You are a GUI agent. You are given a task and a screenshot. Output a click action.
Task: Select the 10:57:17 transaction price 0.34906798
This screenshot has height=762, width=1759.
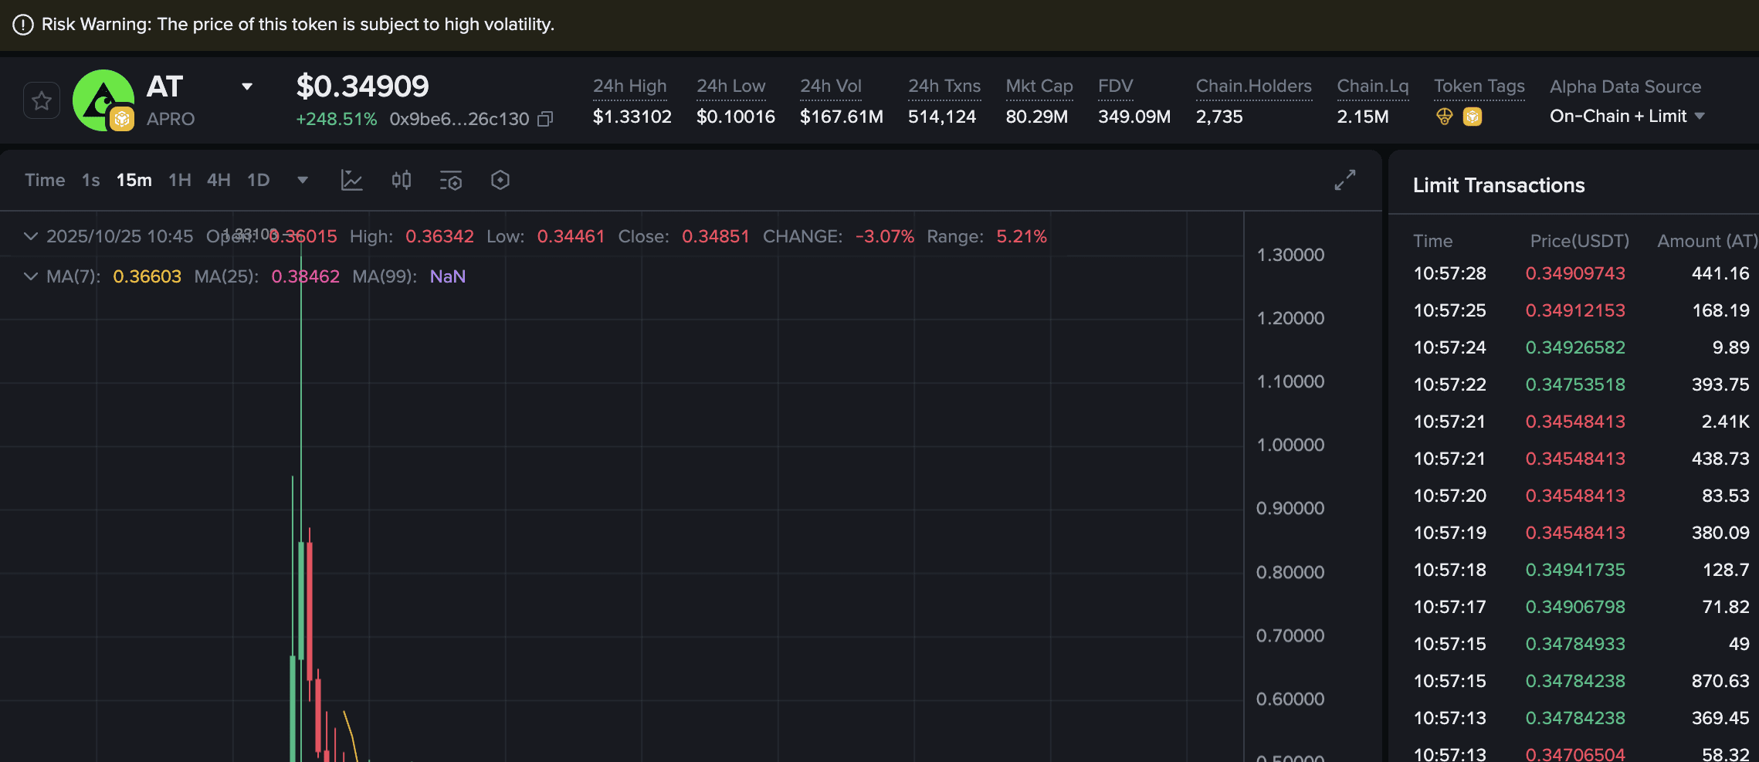(x=1575, y=607)
